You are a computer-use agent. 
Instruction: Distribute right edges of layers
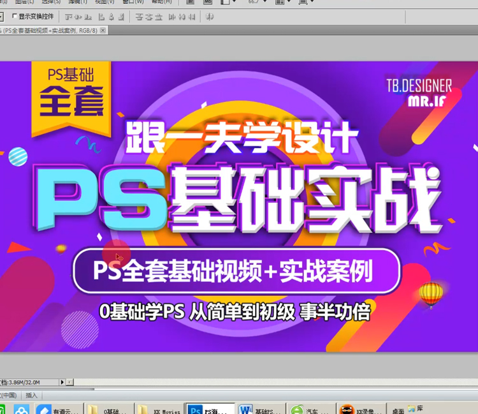point(192,17)
